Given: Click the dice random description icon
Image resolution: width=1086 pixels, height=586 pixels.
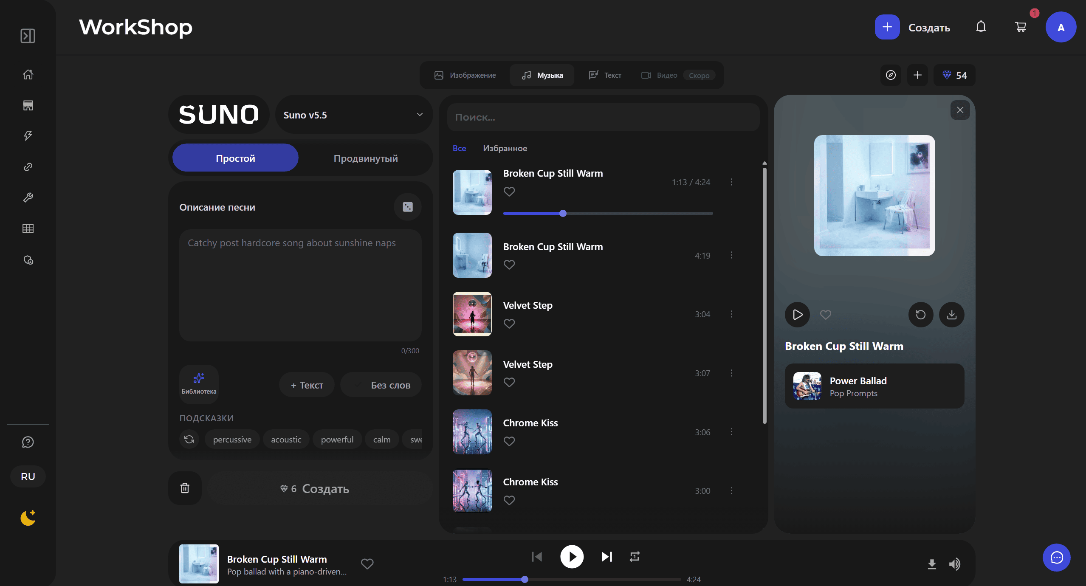Looking at the screenshot, I should [408, 207].
